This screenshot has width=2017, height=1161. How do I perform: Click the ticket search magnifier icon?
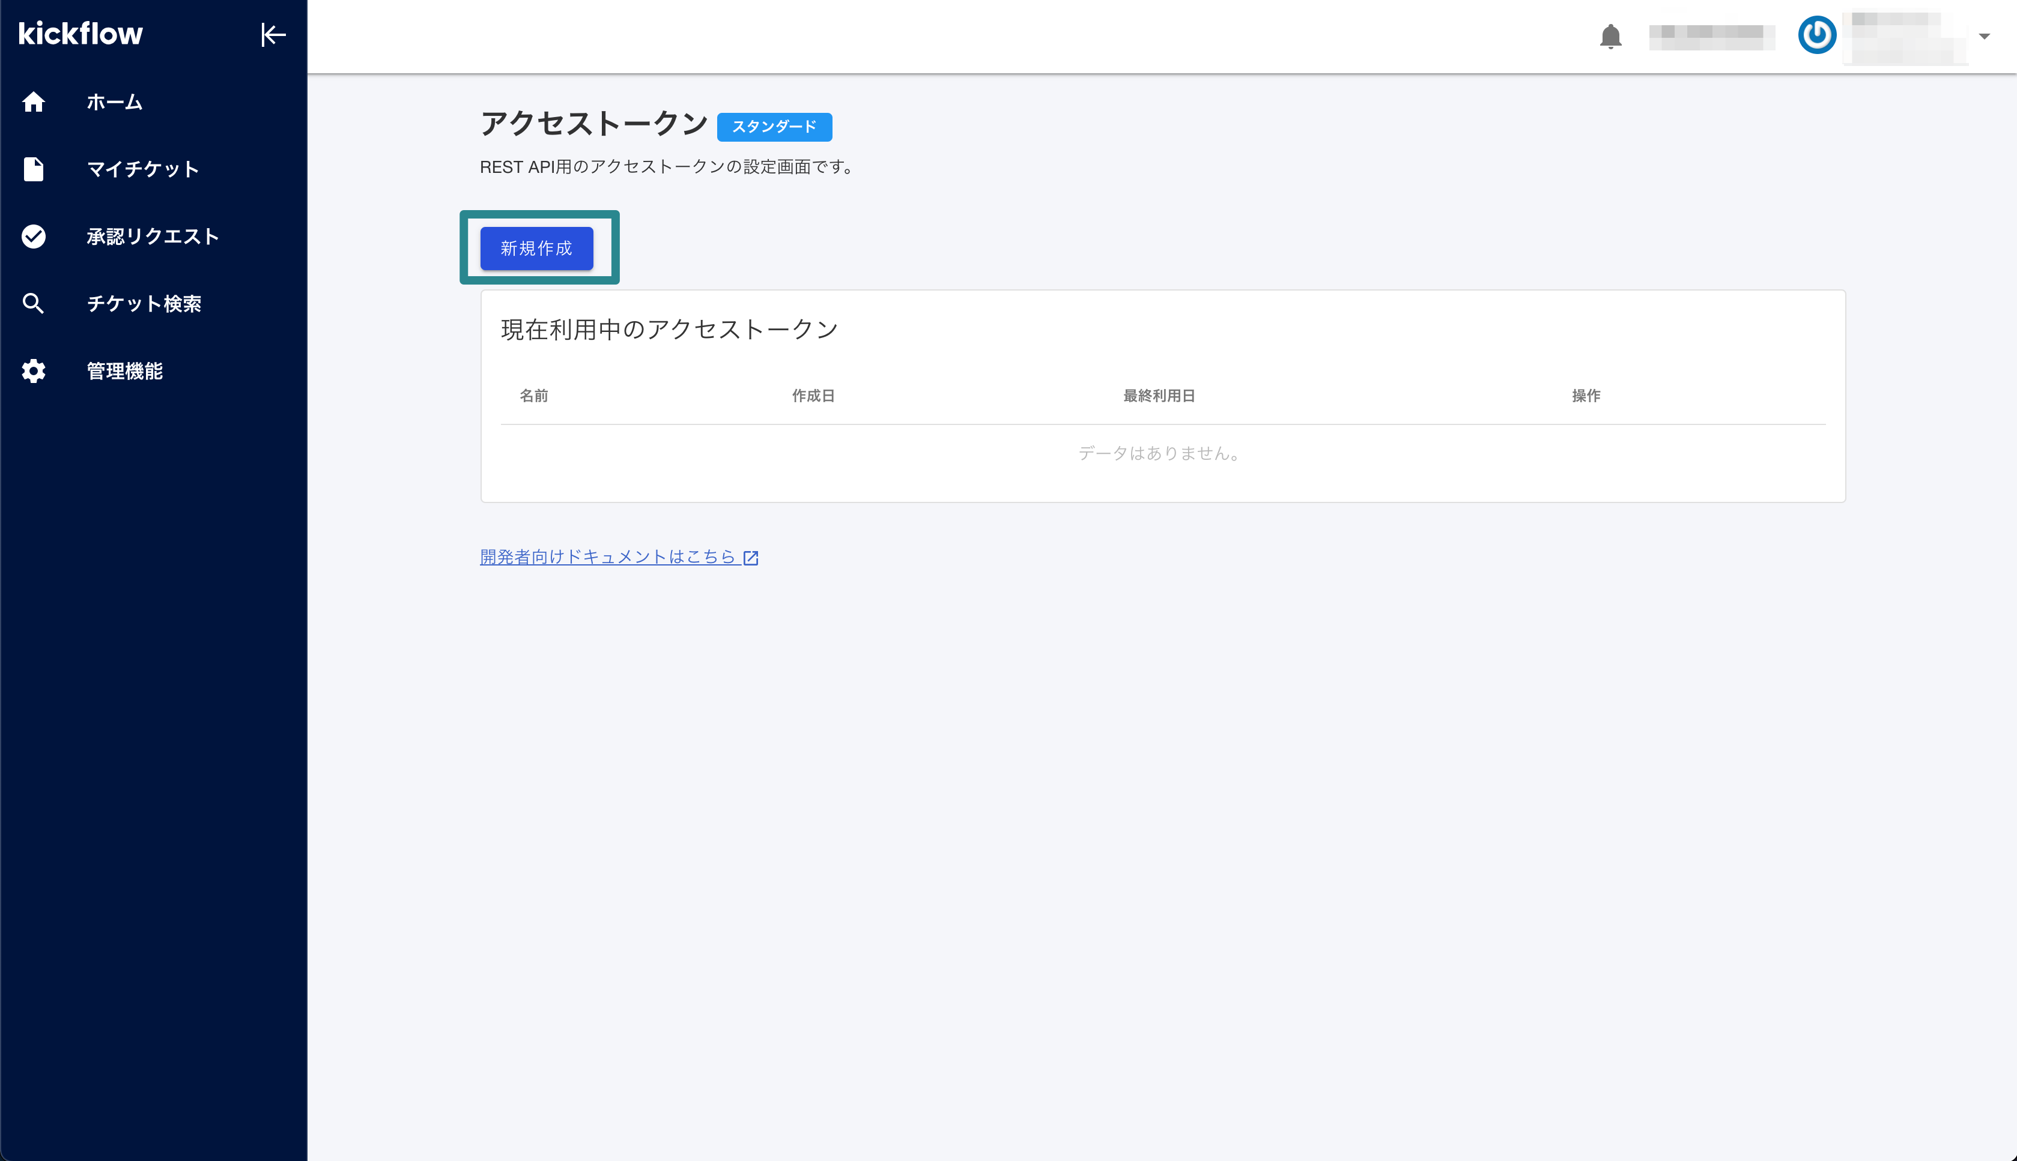pos(34,303)
